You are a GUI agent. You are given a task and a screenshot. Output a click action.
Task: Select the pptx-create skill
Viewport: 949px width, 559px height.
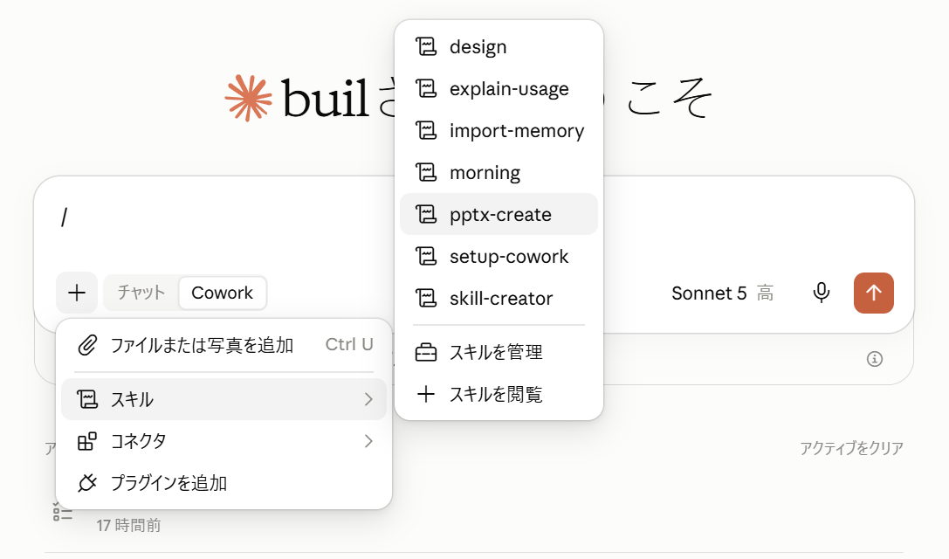pos(499,214)
